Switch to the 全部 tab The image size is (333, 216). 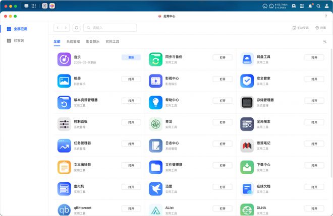pyautogui.click(x=57, y=41)
